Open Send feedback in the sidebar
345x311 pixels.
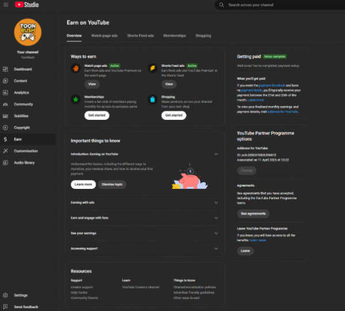pyautogui.click(x=26, y=307)
